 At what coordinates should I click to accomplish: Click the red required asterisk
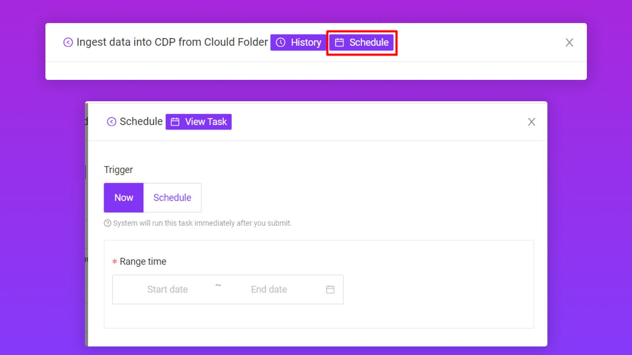(115, 262)
